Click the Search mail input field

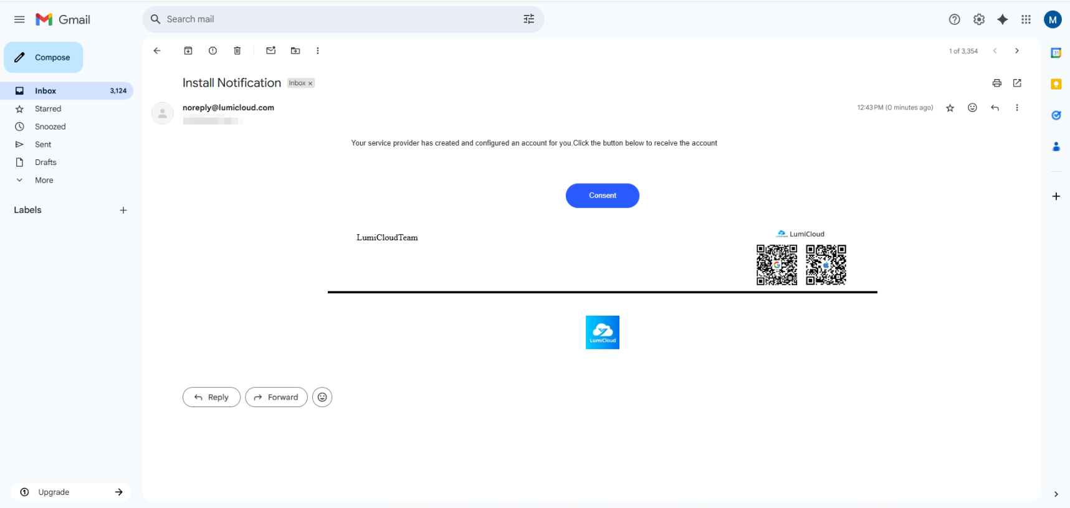(337, 20)
